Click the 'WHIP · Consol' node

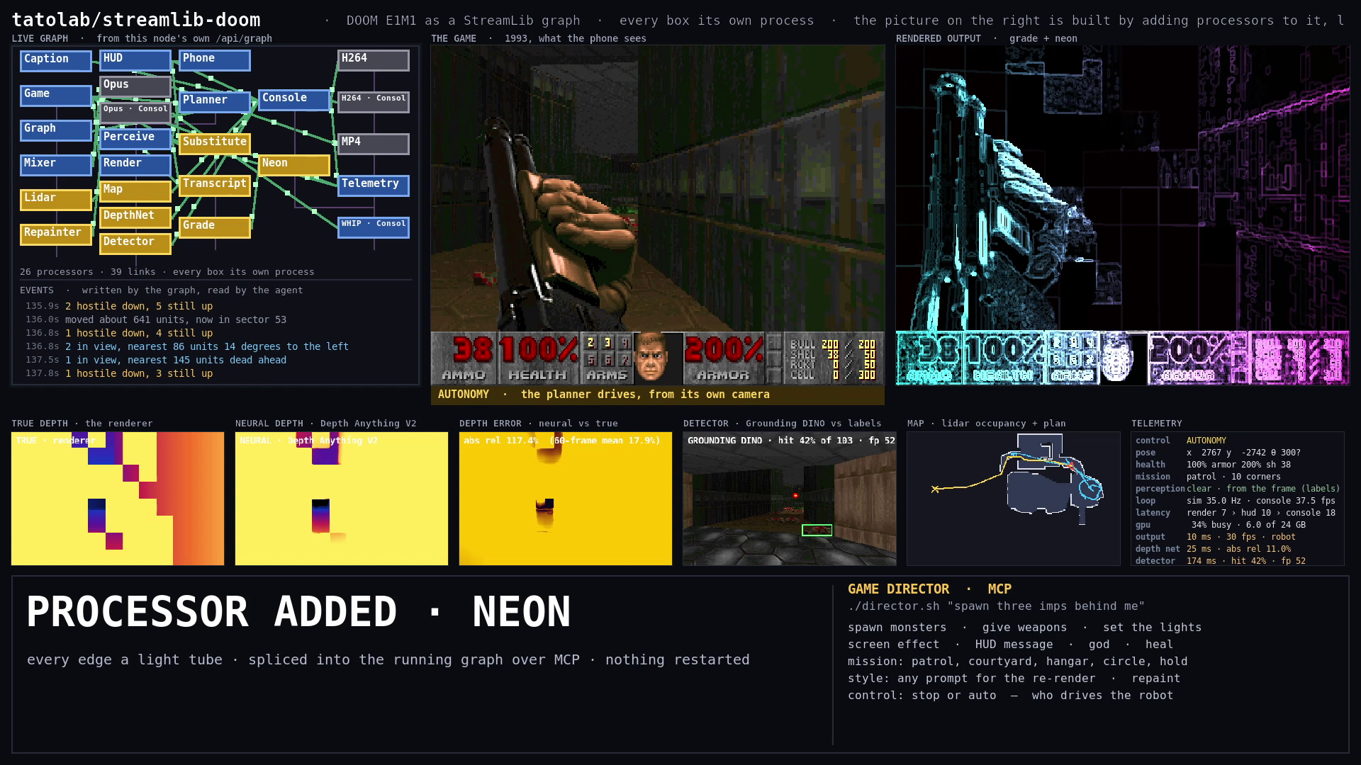click(x=374, y=227)
